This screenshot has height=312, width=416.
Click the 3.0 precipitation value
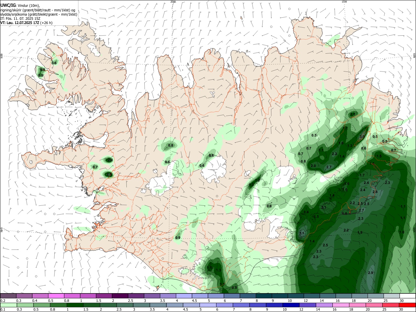coord(362,137)
